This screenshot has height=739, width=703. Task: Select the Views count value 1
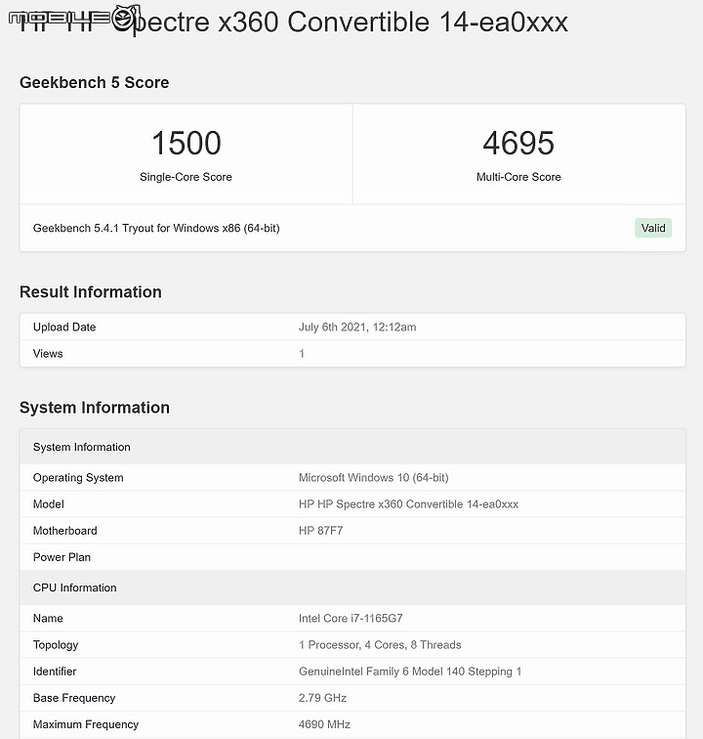pos(302,354)
